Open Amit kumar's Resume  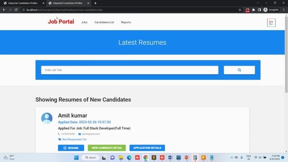point(71,148)
